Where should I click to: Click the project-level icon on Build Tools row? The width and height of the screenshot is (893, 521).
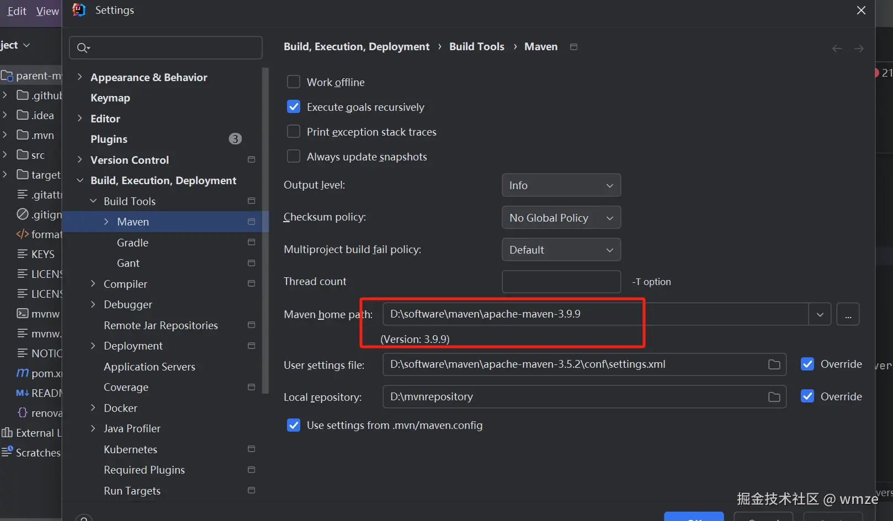click(x=252, y=201)
